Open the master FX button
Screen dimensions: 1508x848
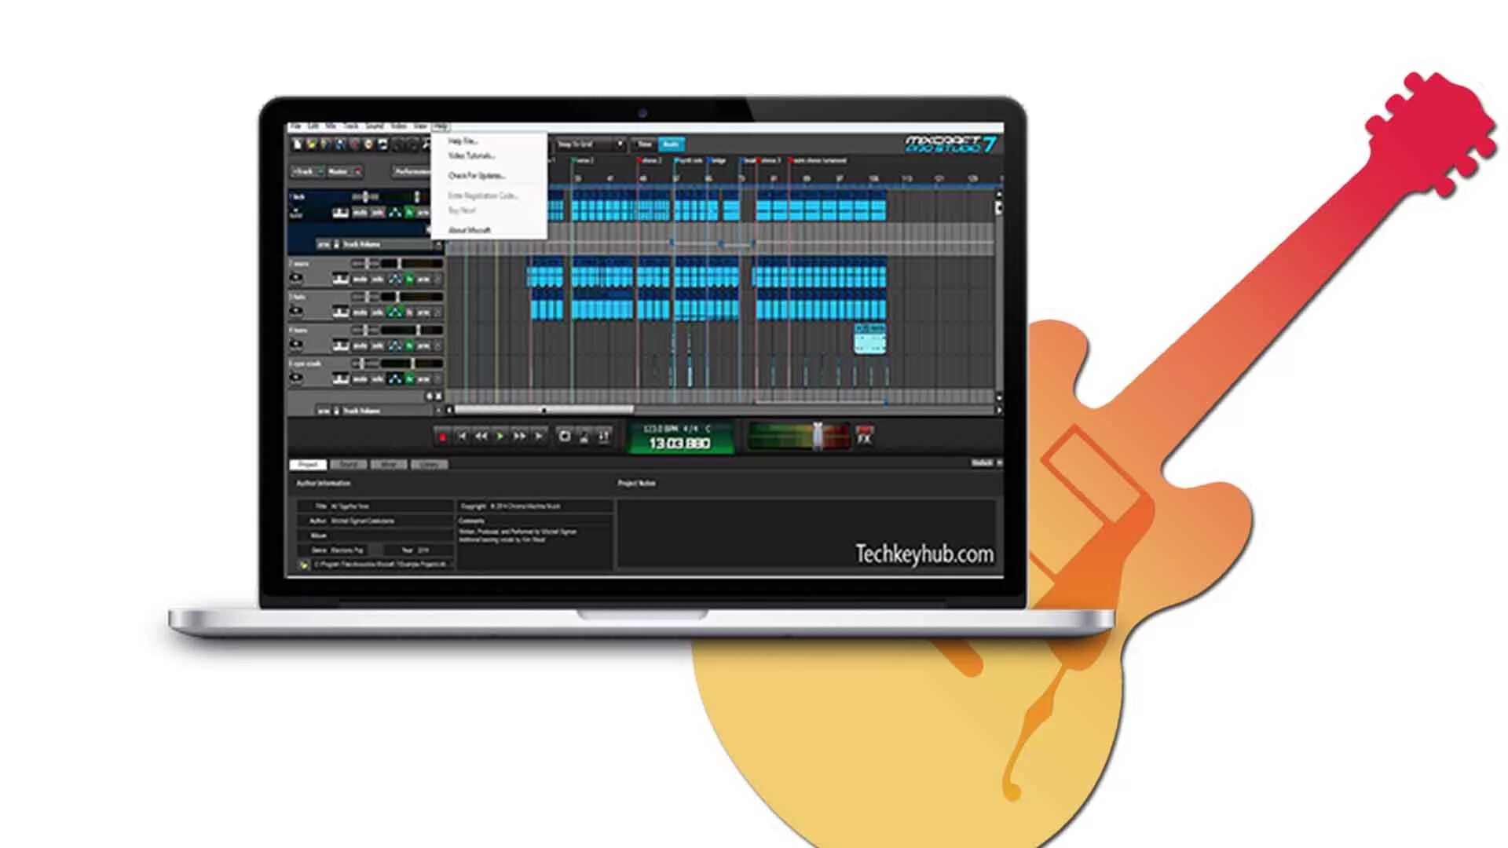point(865,436)
